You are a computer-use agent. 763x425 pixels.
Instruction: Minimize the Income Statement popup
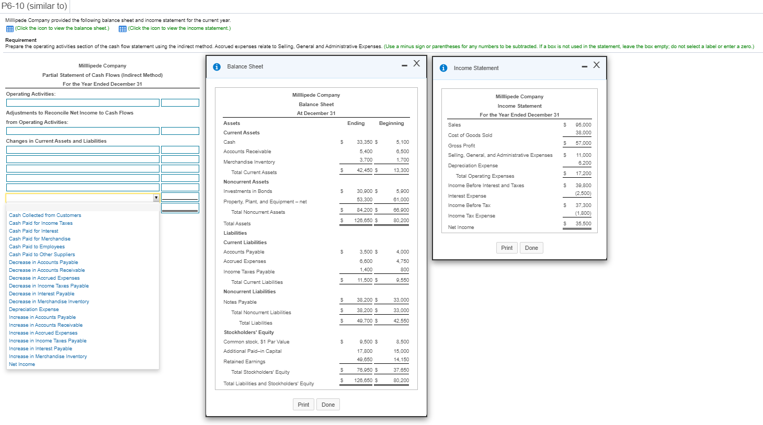tap(584, 66)
